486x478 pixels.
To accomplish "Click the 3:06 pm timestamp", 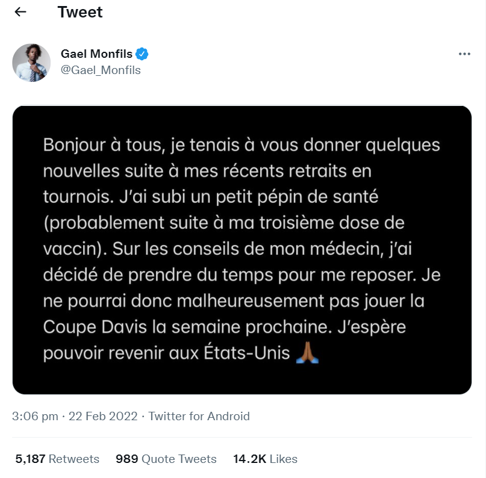I will 35,416.
